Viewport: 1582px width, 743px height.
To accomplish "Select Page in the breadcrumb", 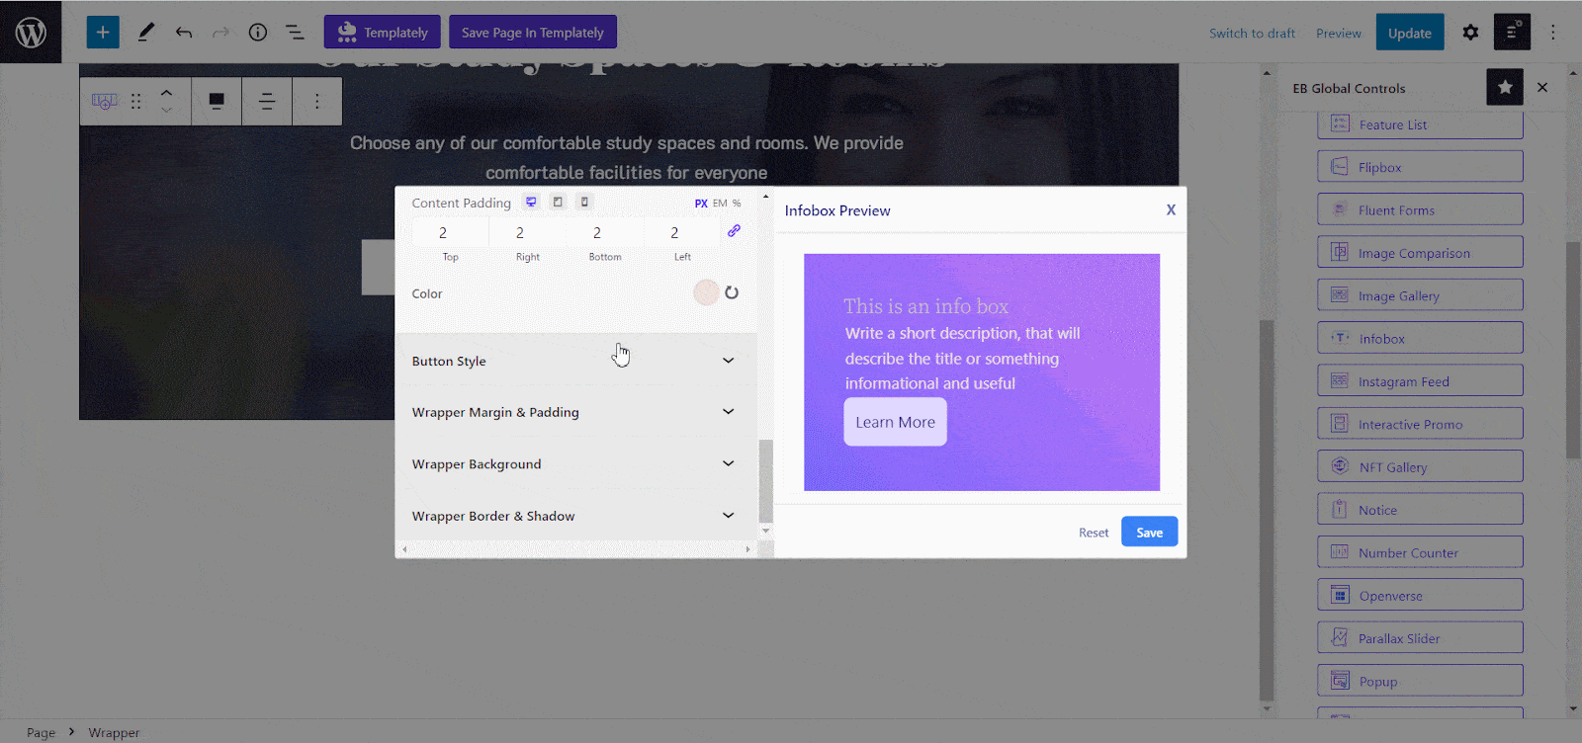I will click(41, 732).
